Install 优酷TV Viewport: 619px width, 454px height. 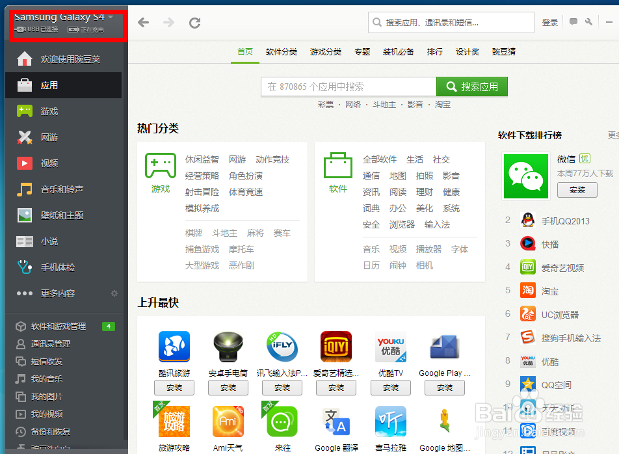(x=391, y=388)
